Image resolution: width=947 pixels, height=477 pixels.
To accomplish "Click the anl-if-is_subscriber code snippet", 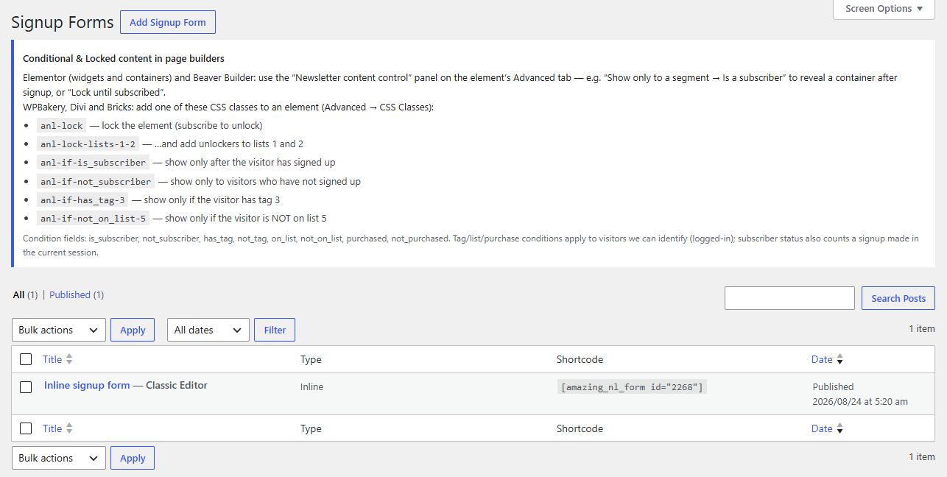I will pyautogui.click(x=94, y=163).
